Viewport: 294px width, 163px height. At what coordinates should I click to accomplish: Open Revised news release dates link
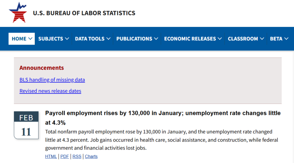(x=50, y=91)
